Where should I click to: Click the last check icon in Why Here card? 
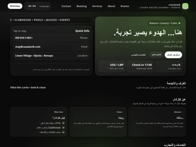64,132
